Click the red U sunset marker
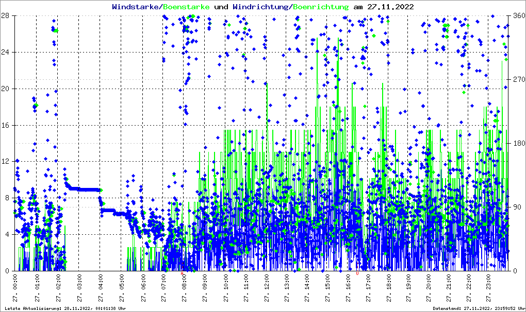The image size is (526, 312). click(357, 273)
